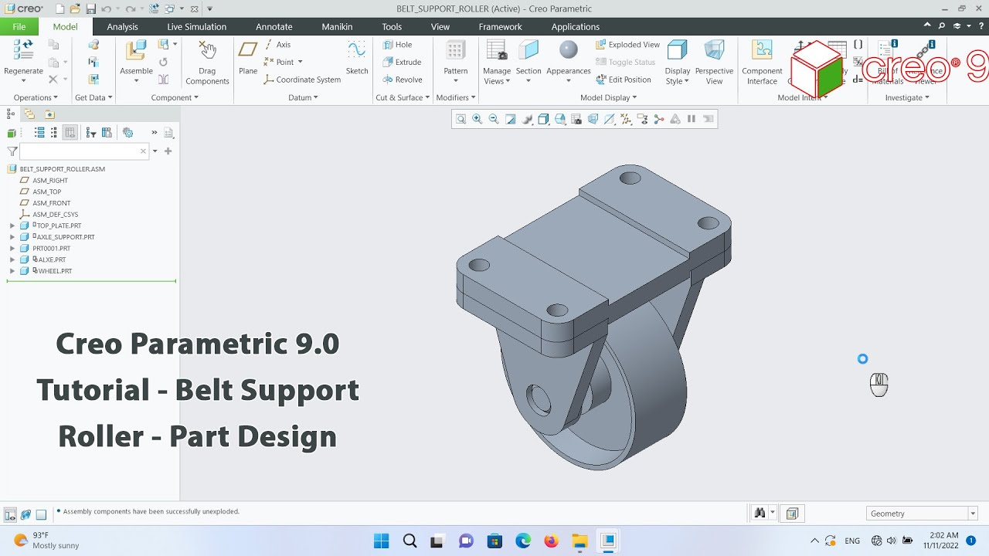Click the Axis datum button

pos(277,45)
